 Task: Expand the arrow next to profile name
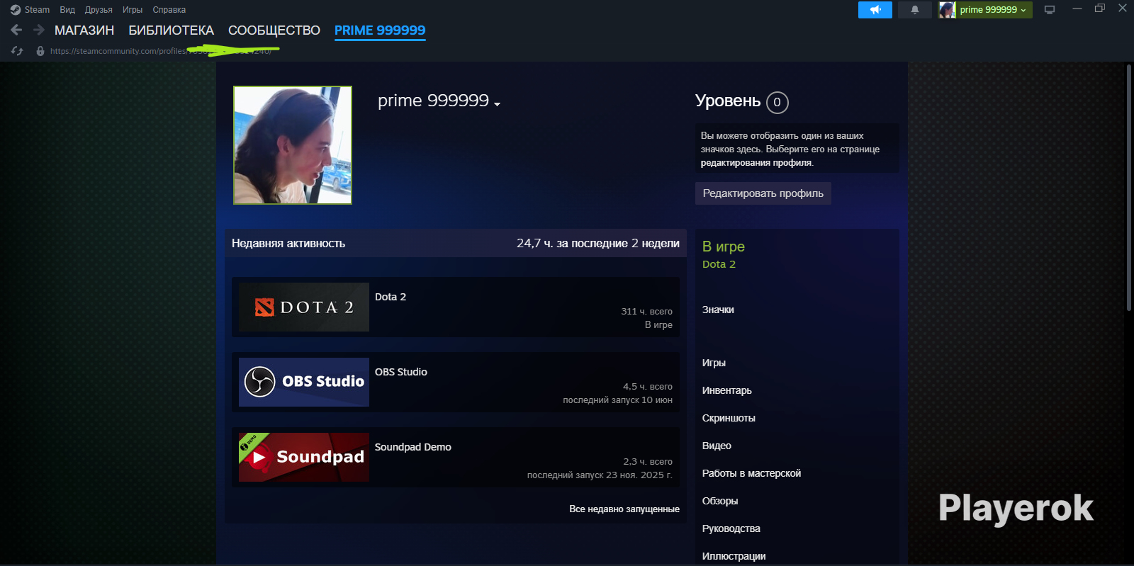pyautogui.click(x=498, y=103)
